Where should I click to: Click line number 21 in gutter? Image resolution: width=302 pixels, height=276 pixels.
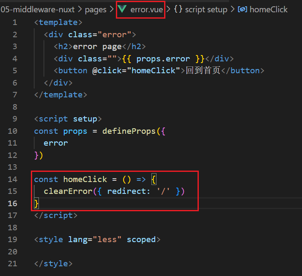(x=13, y=264)
